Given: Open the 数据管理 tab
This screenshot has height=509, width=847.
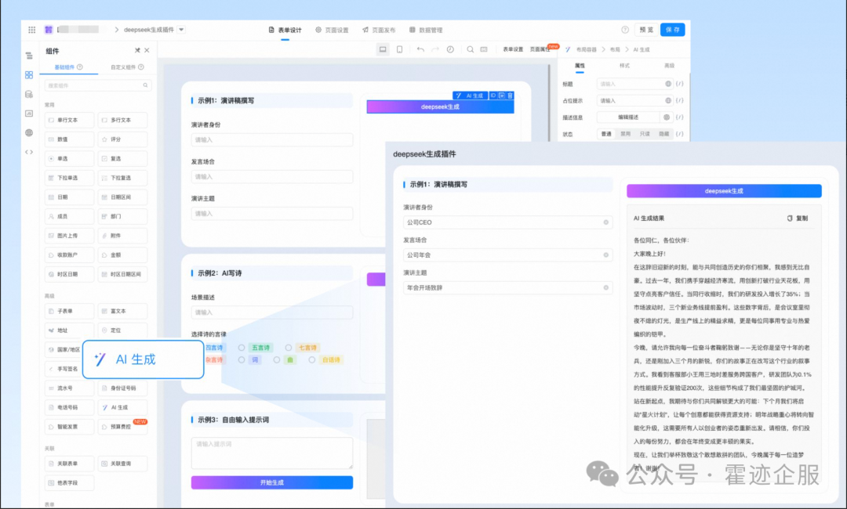Looking at the screenshot, I should click(426, 31).
